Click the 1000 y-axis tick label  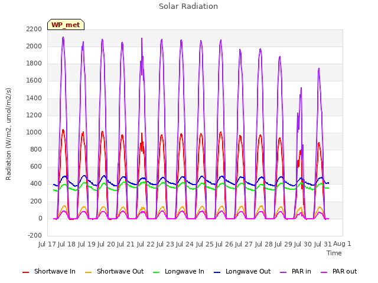[x=34, y=132]
